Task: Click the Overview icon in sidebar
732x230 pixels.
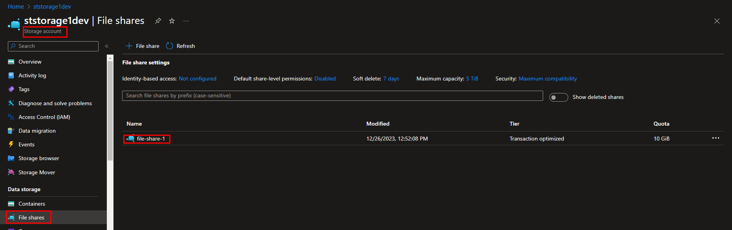Action: [x=11, y=62]
